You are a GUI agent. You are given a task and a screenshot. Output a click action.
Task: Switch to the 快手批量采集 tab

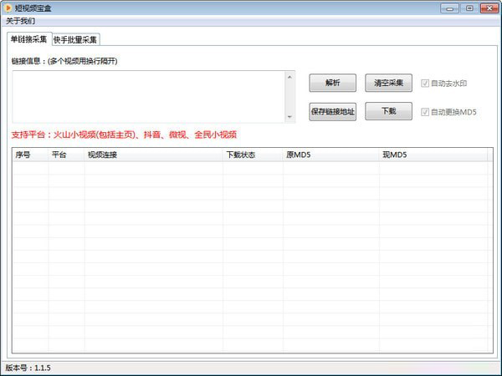75,39
